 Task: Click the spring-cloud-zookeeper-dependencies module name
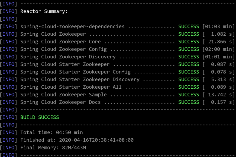point(72,26)
